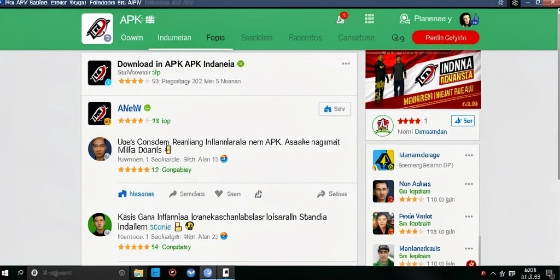Viewport: 560px width, 280px height.
Task: Click the green verified badge next to Indaneia
Action: (x=241, y=63)
